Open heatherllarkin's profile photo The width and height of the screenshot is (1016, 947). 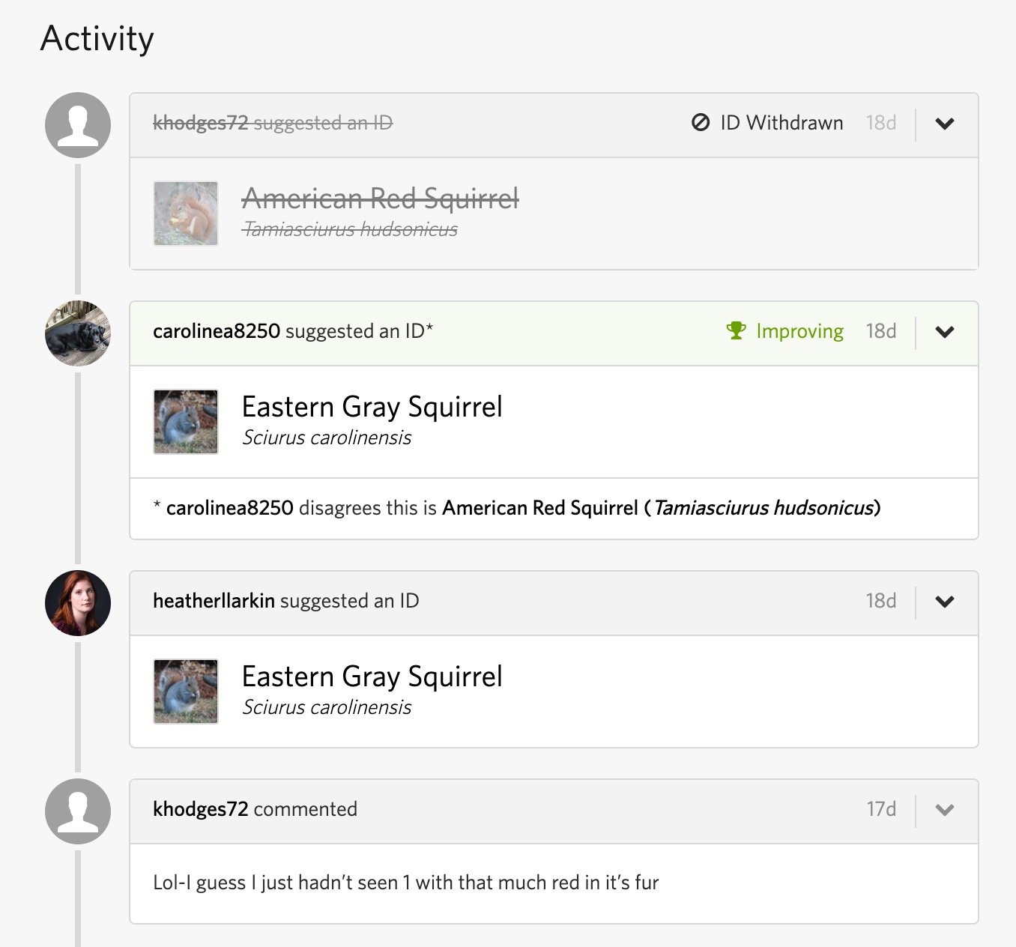[78, 603]
